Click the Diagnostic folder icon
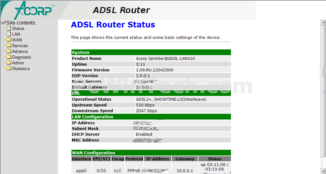Image resolution: width=326 pixels, height=174 pixels. (9, 57)
